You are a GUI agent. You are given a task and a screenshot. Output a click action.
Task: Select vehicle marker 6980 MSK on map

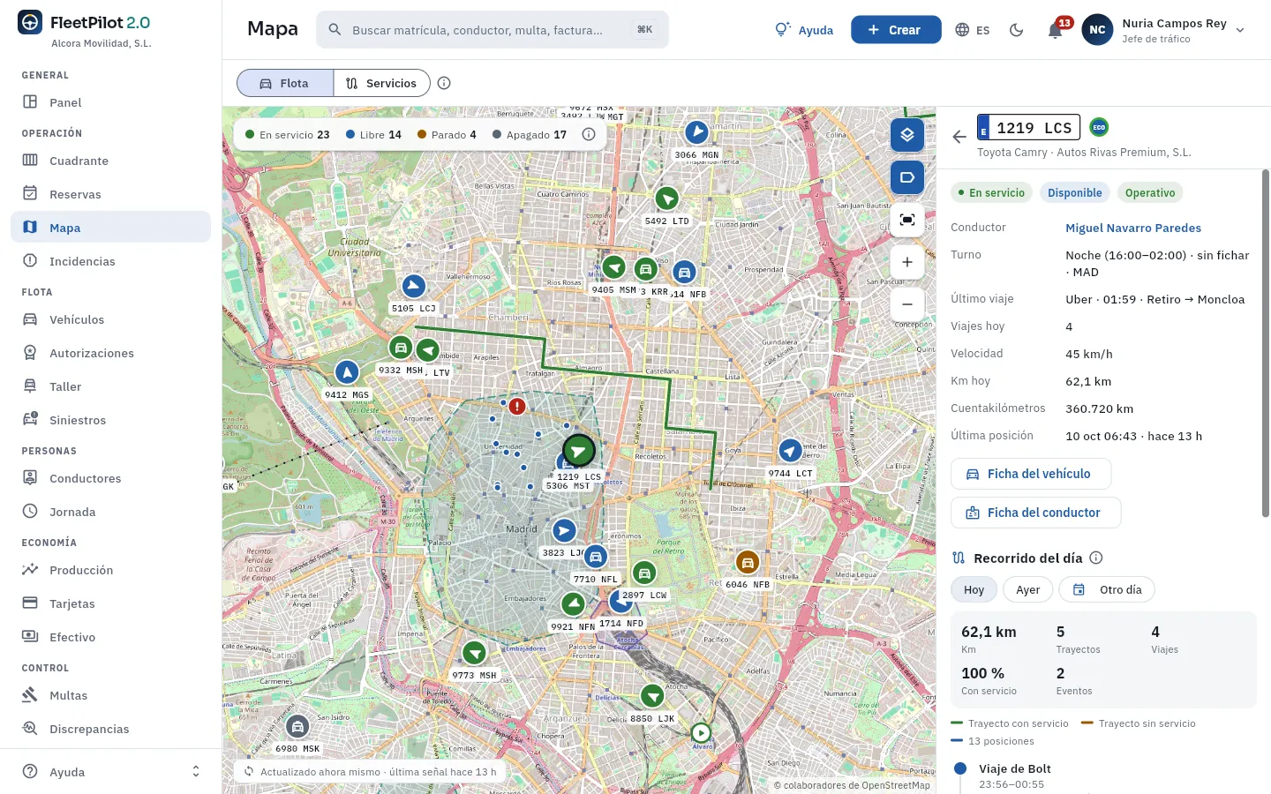(x=297, y=727)
